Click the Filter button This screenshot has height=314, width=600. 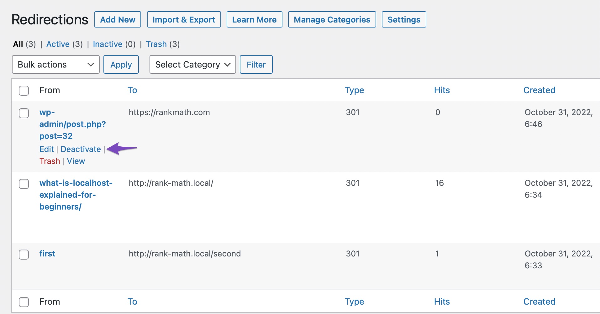click(x=256, y=64)
